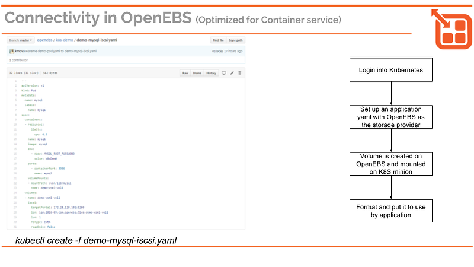Open the k8s-demo breadcrumb link
The width and height of the screenshot is (474, 267).
[65, 40]
